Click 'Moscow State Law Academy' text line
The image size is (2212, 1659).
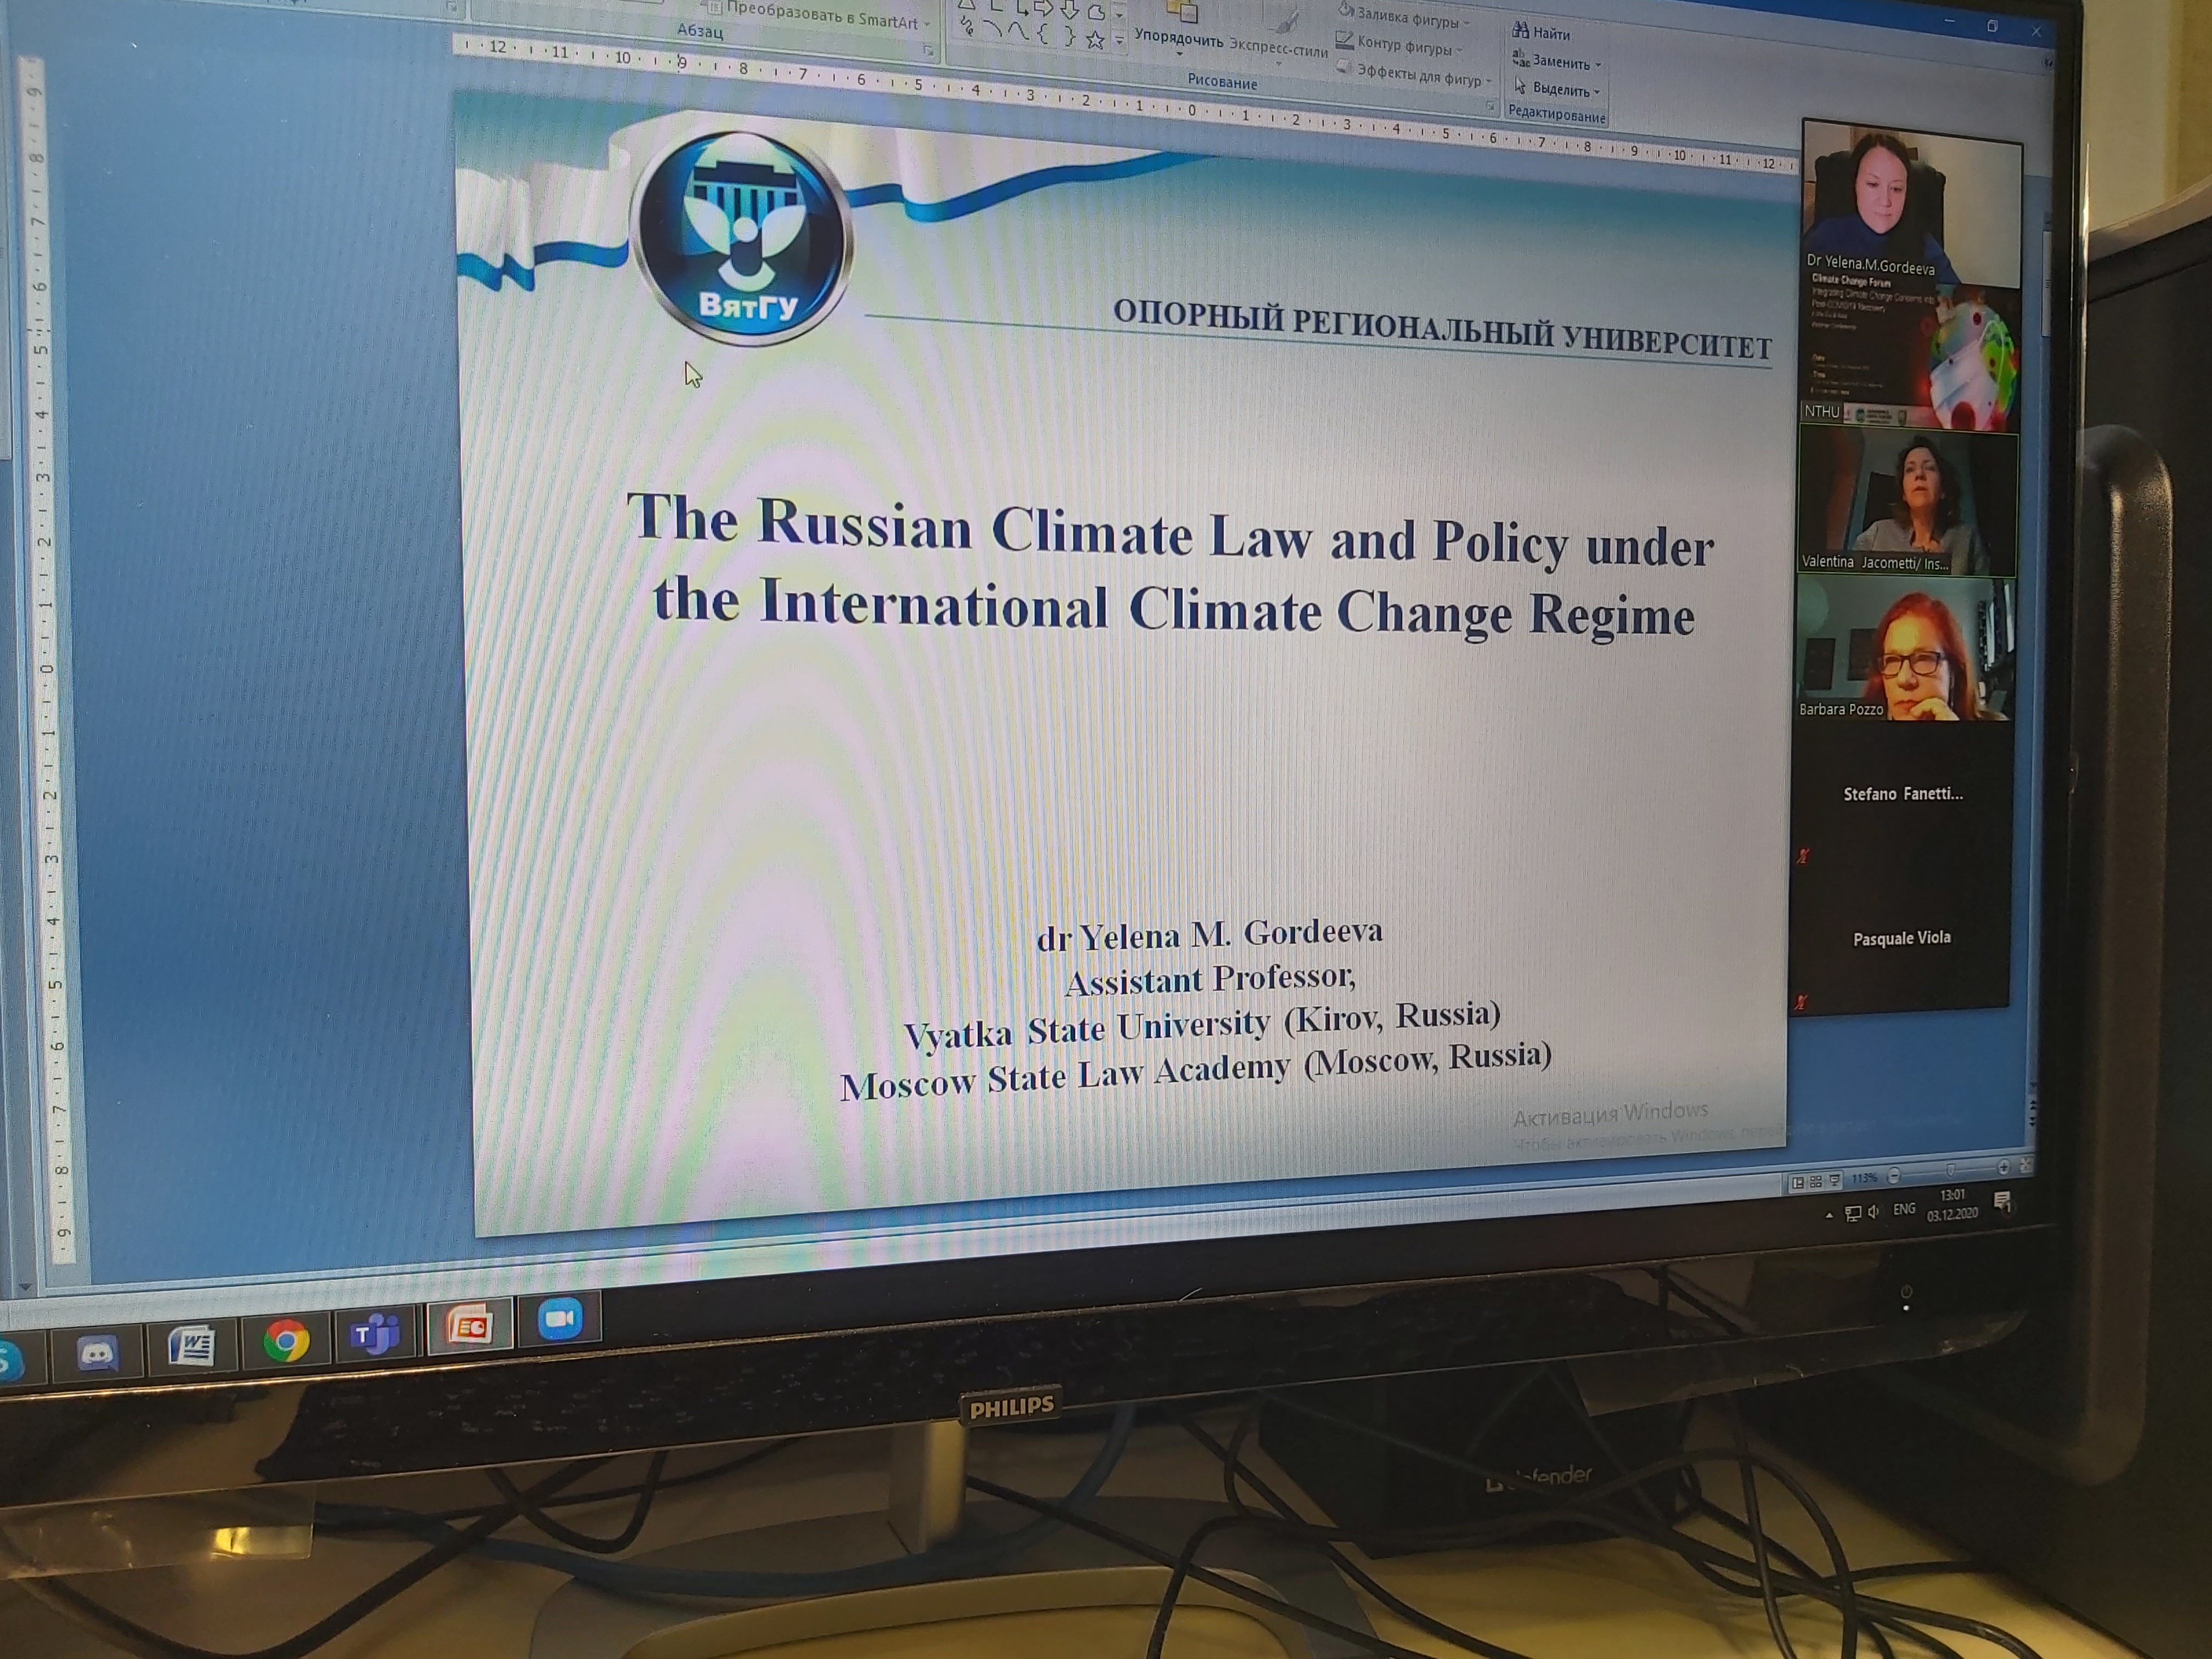click(x=1195, y=1071)
